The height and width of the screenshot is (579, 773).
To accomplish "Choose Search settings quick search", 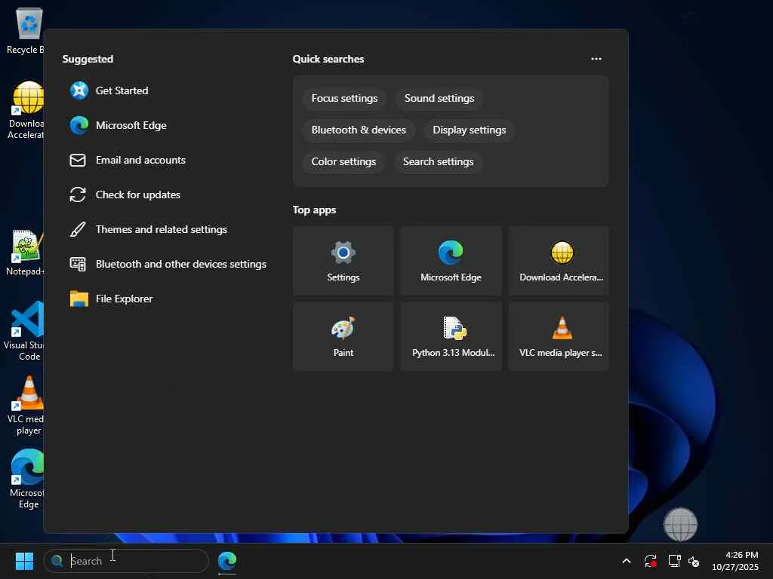I will 439,161.
